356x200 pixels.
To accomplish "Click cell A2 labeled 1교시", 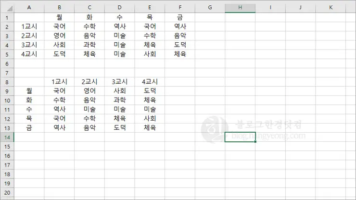I will point(29,26).
